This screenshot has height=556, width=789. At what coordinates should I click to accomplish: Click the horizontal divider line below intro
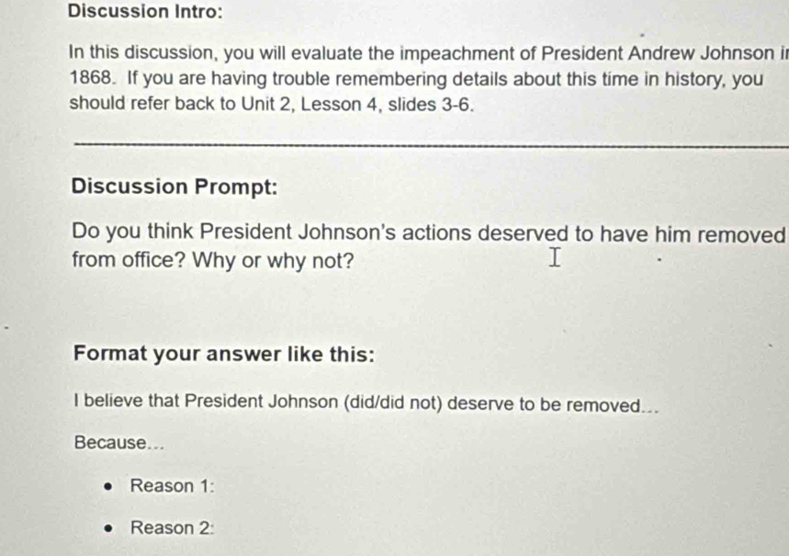point(431,145)
